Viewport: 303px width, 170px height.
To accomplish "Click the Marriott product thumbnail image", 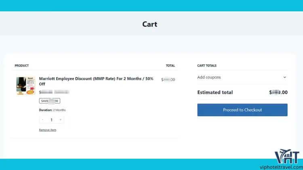I will click(x=25, y=86).
